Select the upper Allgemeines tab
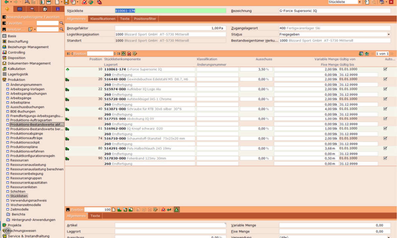This screenshot has width=397, height=238. (77, 19)
